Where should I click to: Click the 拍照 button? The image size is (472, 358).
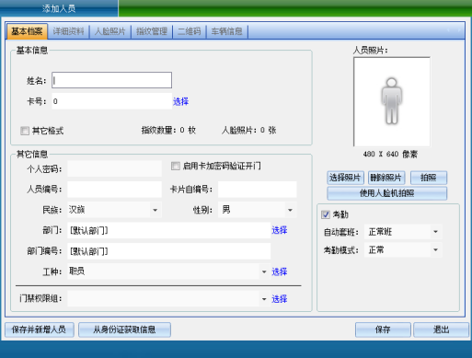point(429,178)
